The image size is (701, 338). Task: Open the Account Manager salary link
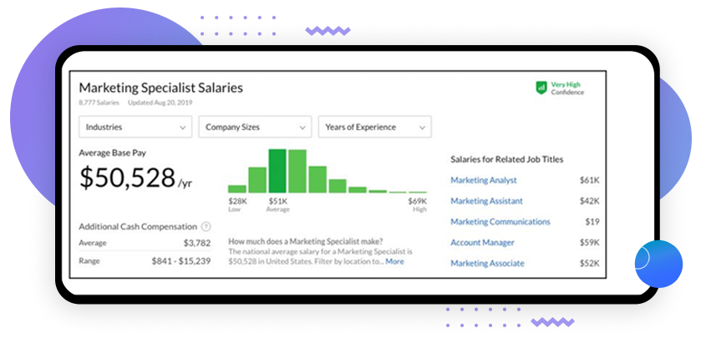click(x=482, y=243)
